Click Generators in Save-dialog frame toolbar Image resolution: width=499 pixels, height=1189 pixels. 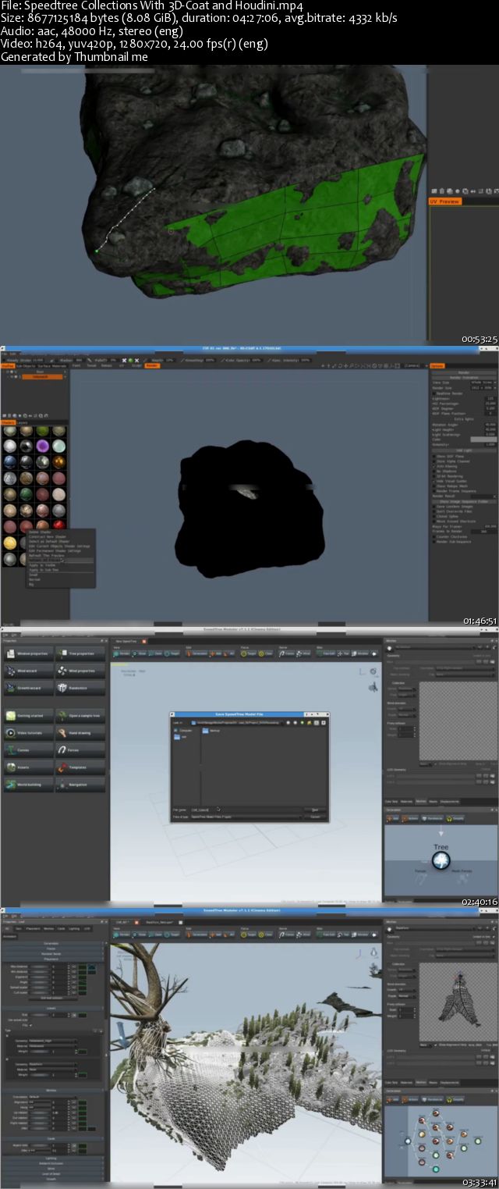click(196, 653)
